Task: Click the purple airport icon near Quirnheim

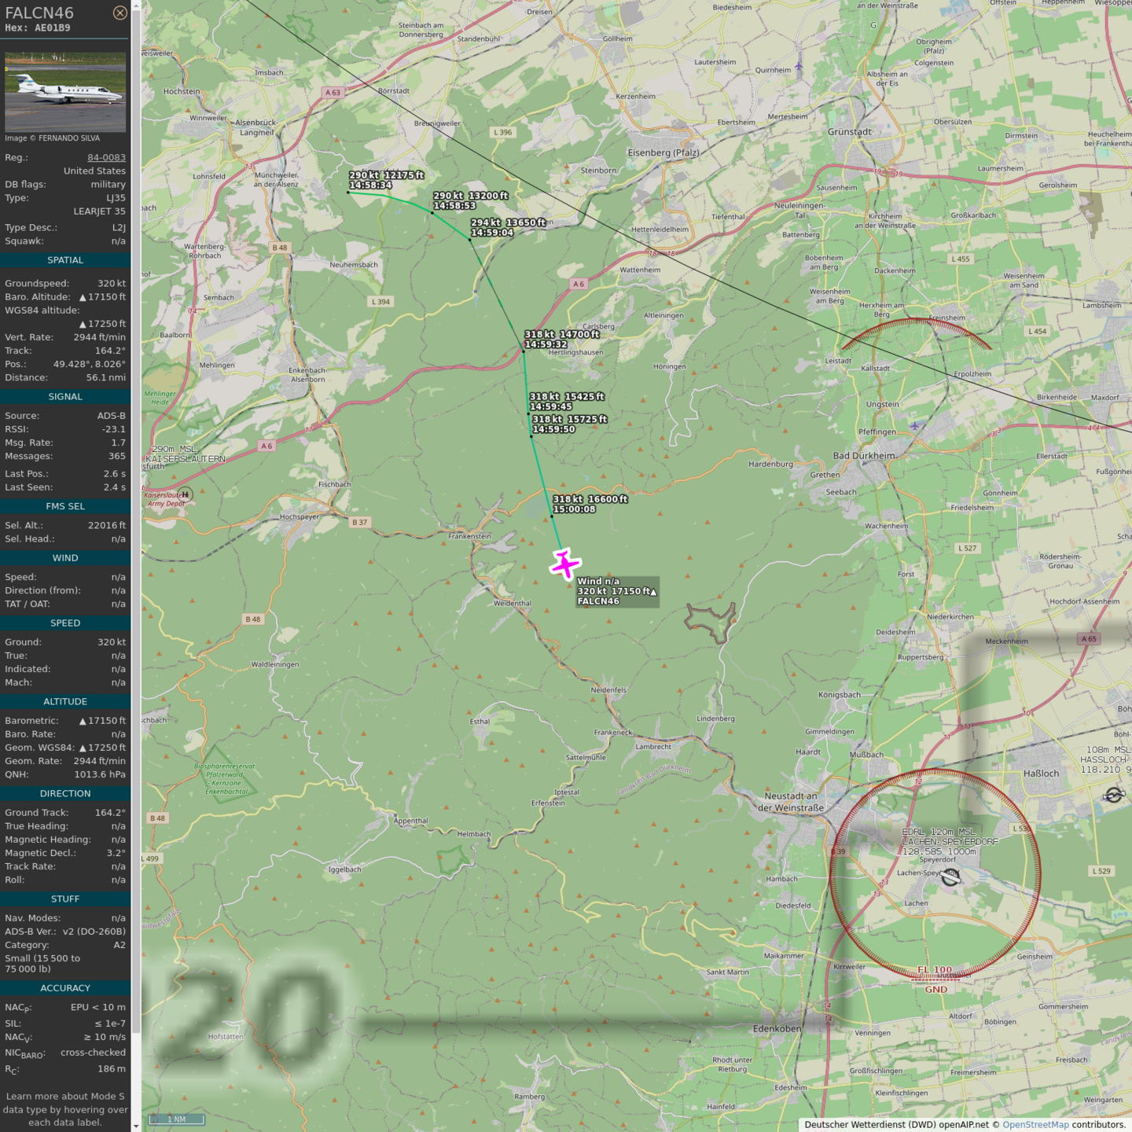Action: point(799,66)
